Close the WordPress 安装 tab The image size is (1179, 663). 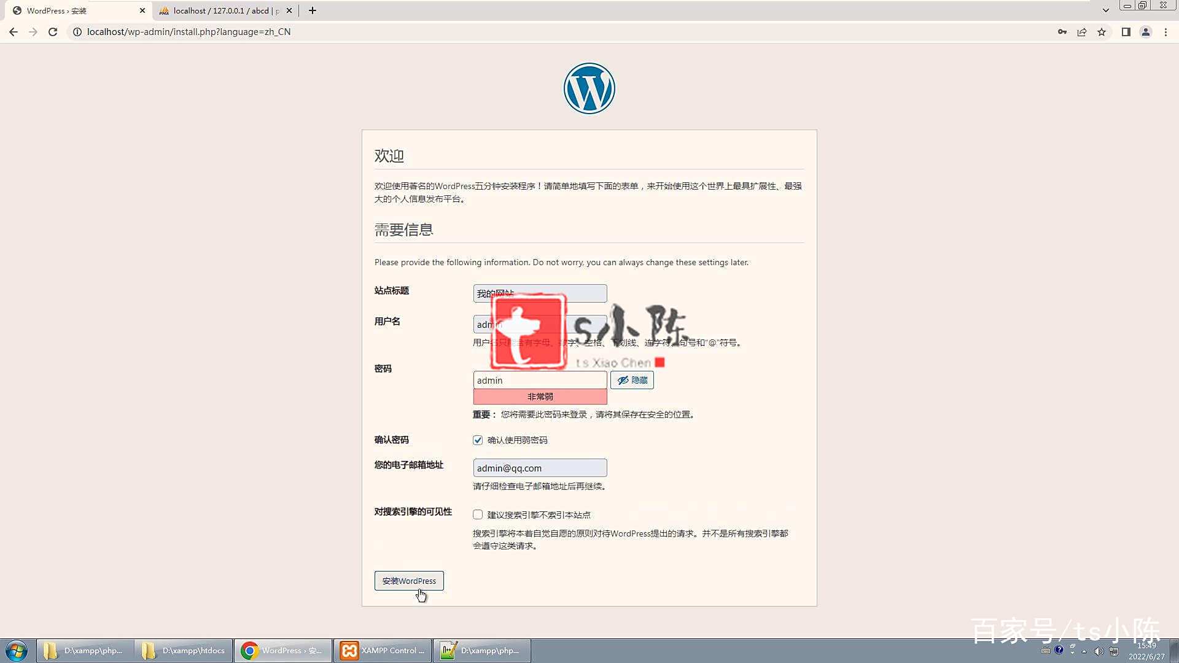[142, 10]
